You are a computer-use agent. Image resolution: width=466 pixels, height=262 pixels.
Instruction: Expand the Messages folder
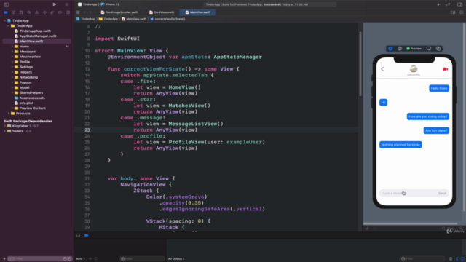point(12,52)
